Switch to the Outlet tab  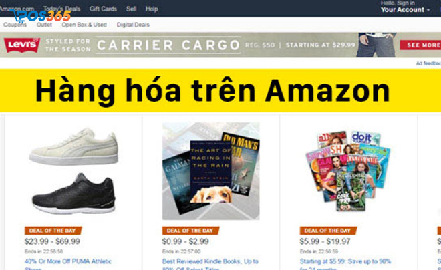[44, 25]
